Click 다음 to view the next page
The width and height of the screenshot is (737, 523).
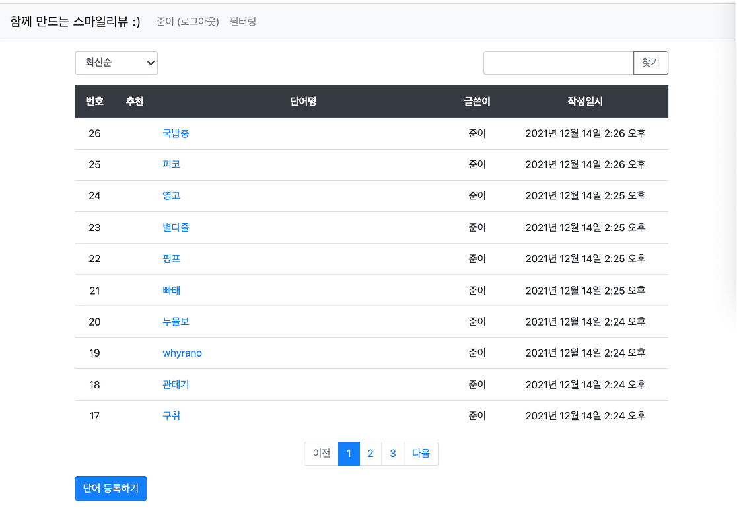(421, 454)
